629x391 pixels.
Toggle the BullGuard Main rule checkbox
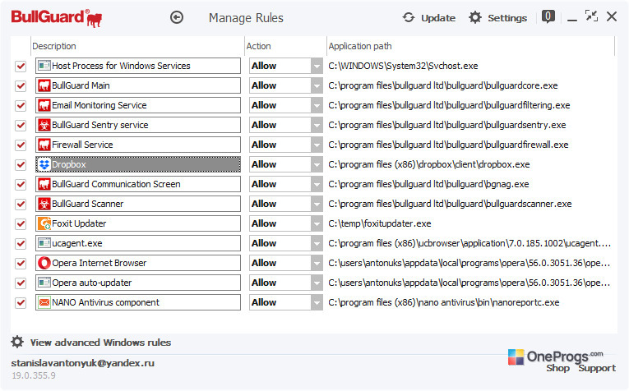tap(21, 85)
